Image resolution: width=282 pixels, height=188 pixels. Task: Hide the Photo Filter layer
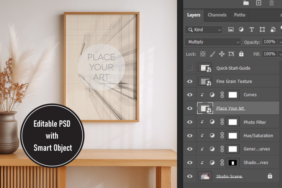[x=190, y=122]
